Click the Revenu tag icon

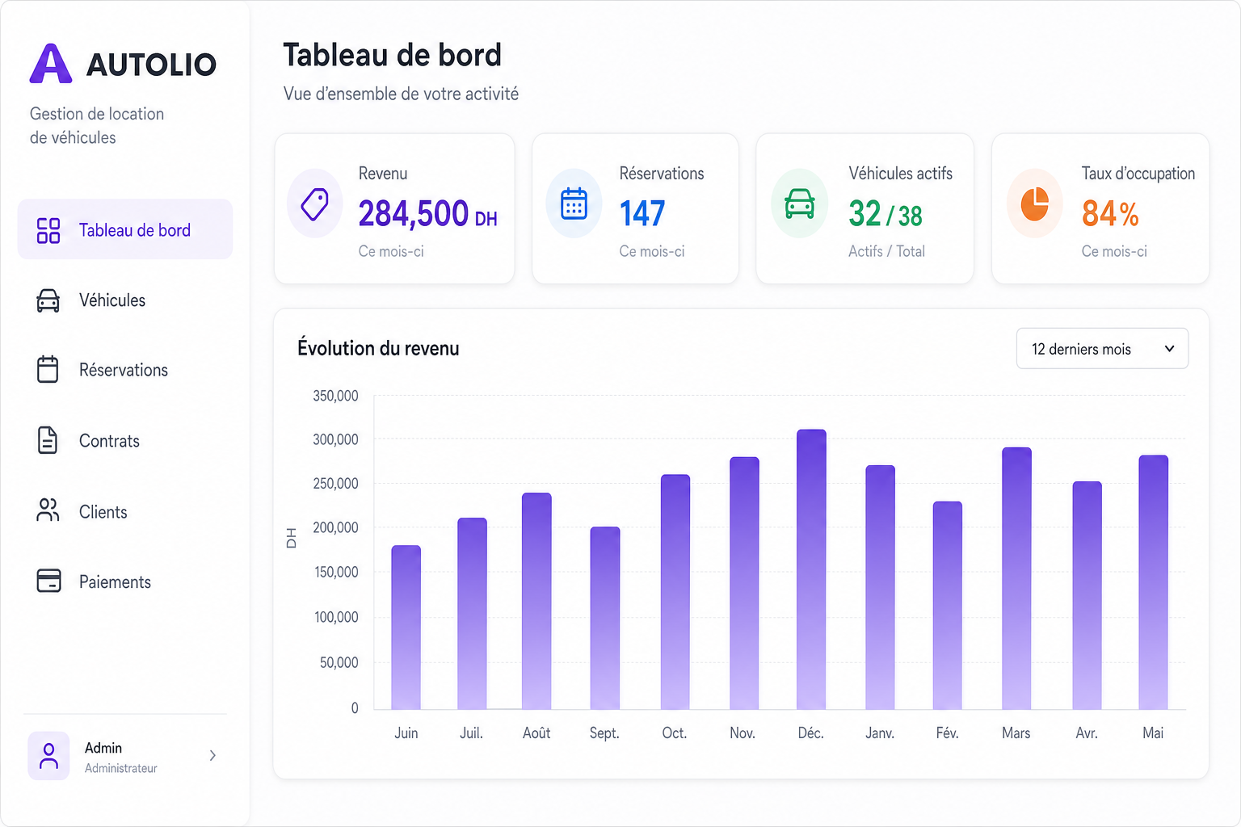click(315, 204)
